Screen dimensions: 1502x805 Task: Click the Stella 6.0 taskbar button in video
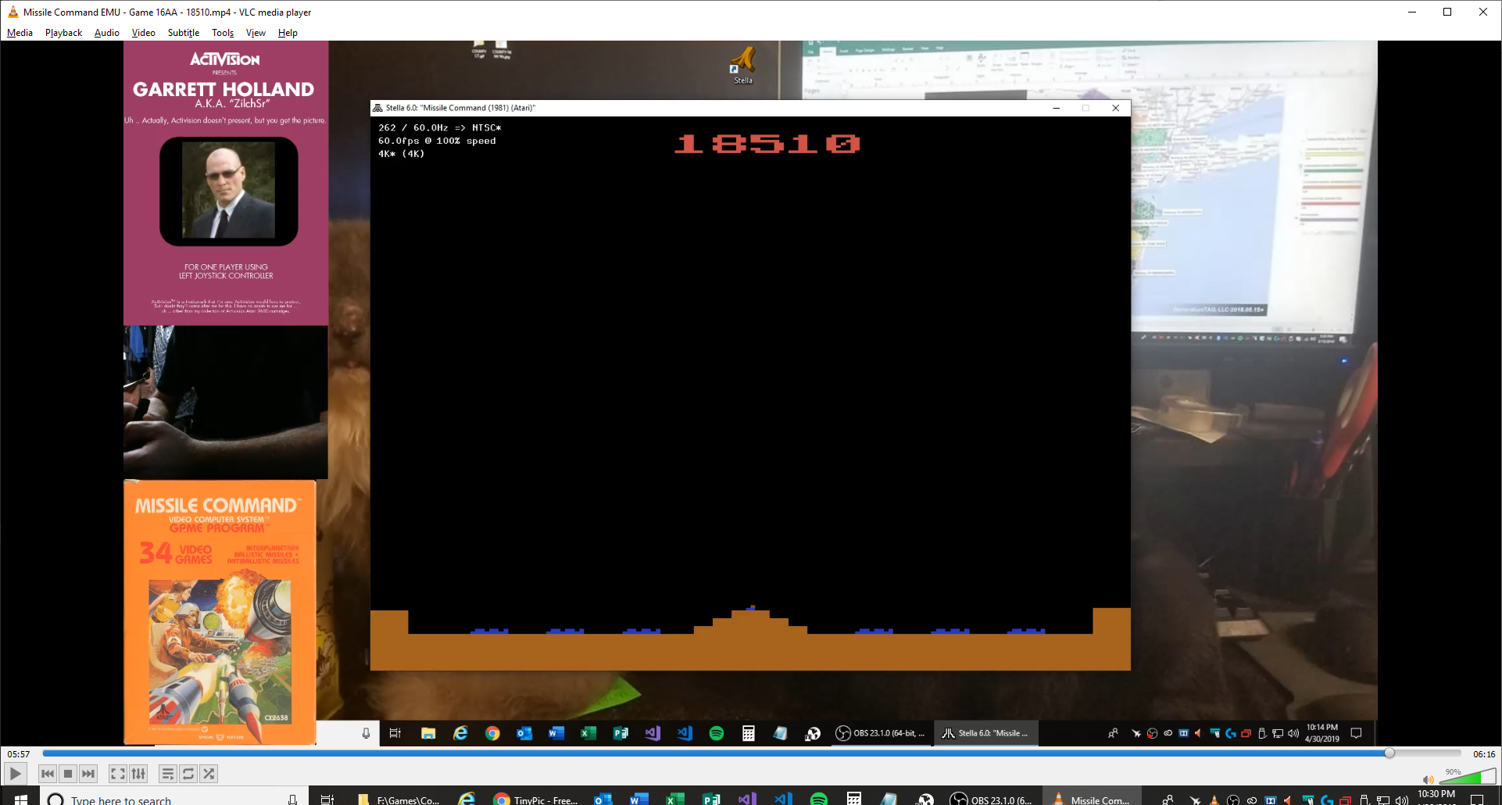point(986,733)
